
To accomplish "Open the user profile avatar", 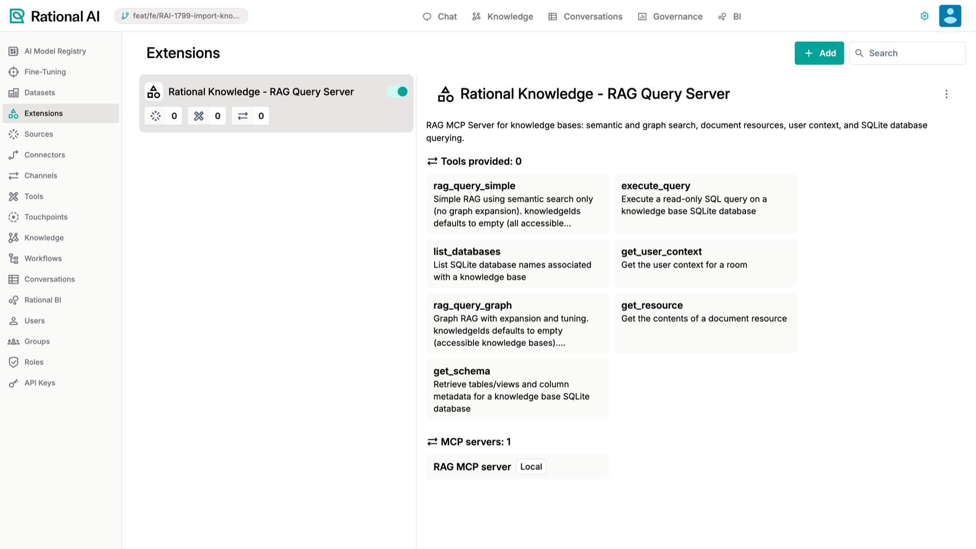I will click(x=950, y=16).
